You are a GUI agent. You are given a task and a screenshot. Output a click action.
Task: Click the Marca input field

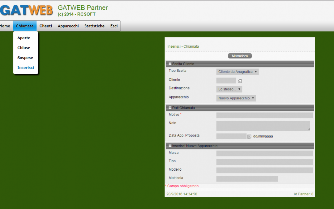(x=264, y=154)
